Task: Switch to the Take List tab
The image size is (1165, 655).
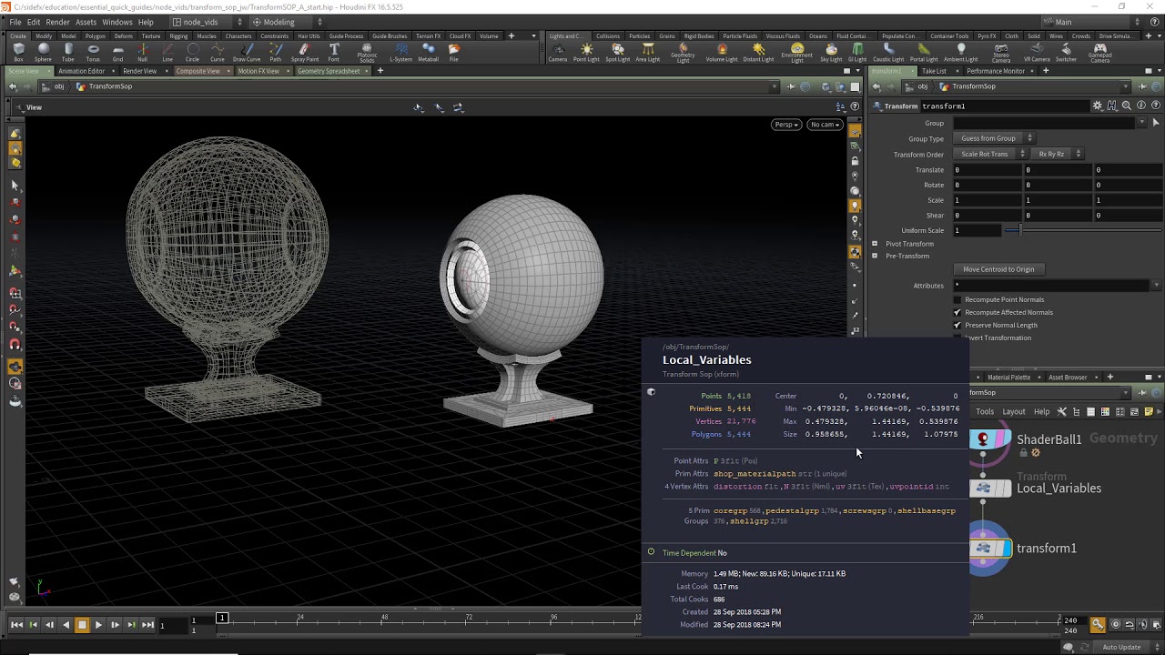Action: click(934, 71)
